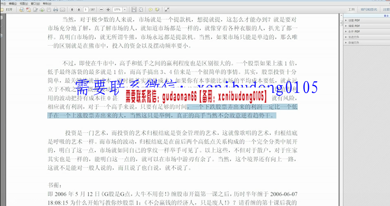Open the 编辑 menu
390x206 pixels.
12,3
